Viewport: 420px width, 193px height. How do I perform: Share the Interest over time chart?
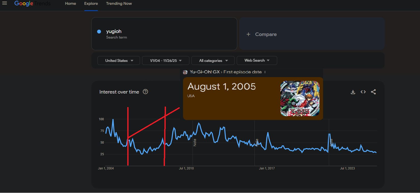coord(373,92)
